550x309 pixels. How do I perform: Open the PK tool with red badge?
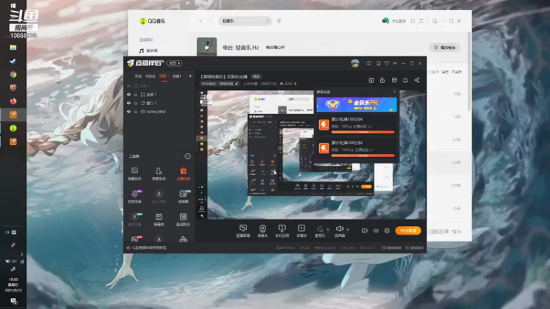135,239
